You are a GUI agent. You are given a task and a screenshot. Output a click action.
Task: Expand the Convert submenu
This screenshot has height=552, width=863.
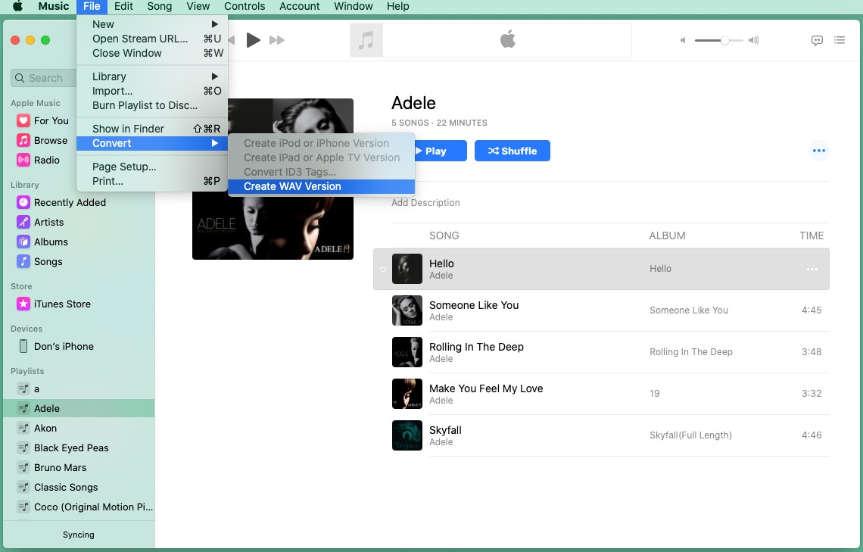152,143
